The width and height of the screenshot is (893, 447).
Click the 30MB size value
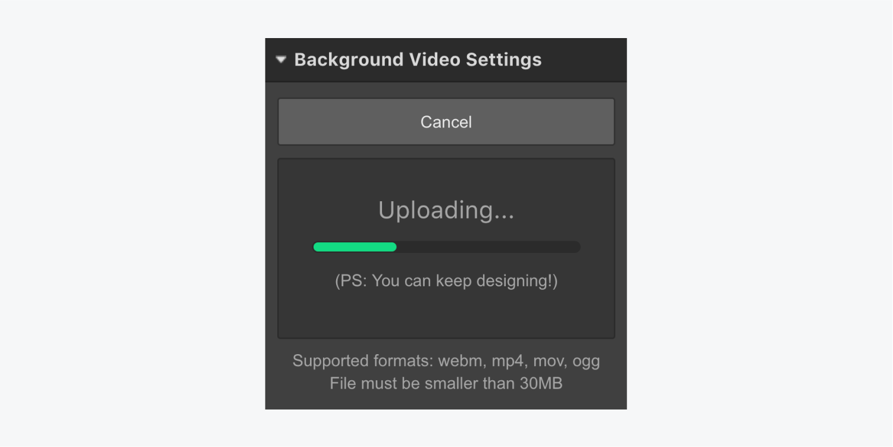541,383
